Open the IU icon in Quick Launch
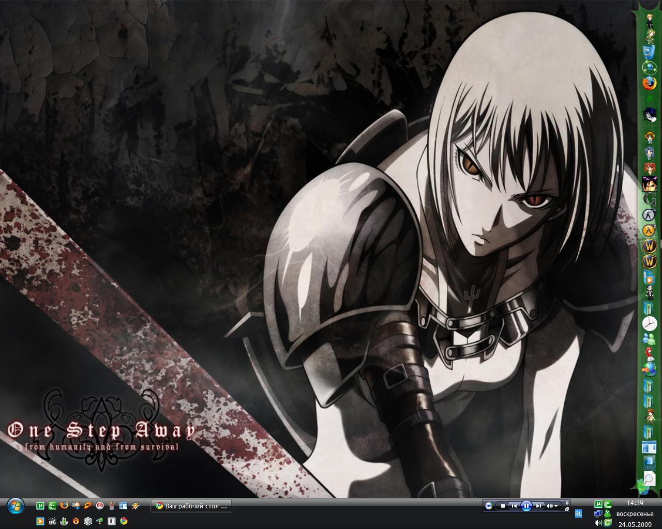The height and width of the screenshot is (529, 662). click(112, 521)
